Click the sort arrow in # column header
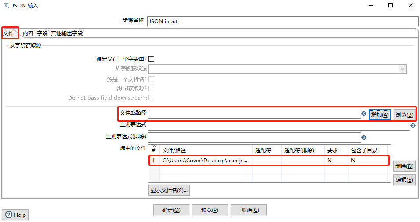This screenshot has height=222, width=420. click(x=153, y=147)
